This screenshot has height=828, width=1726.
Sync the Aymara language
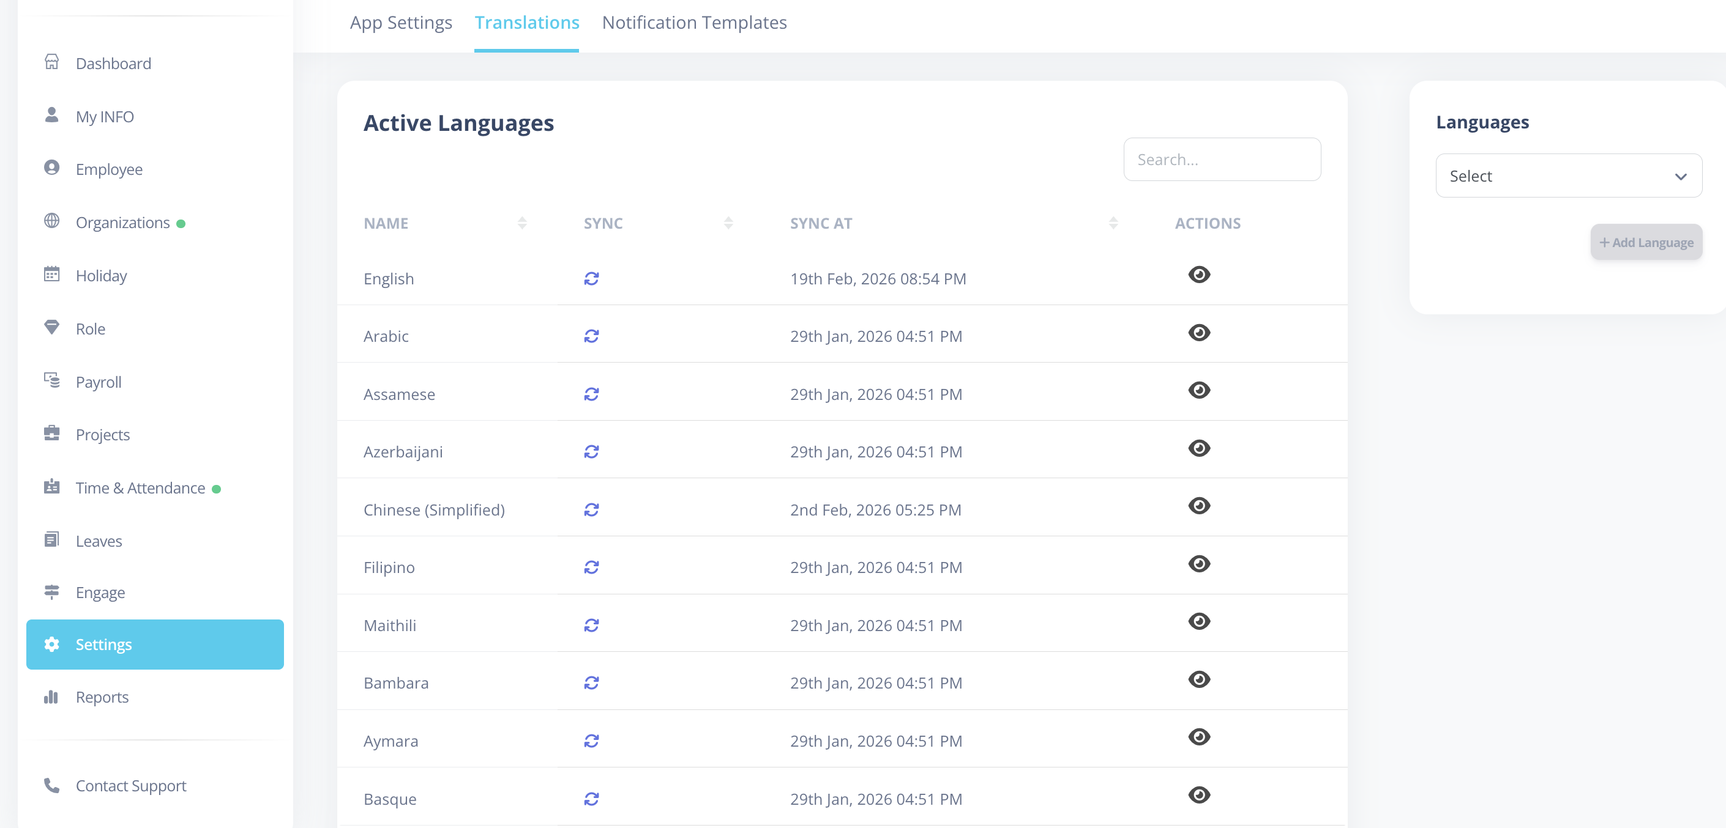click(x=591, y=741)
